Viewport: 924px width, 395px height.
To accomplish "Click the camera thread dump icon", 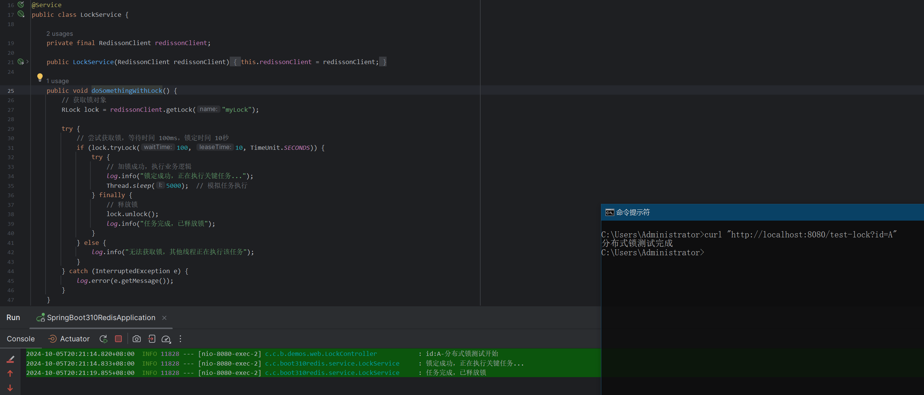I will [x=137, y=339].
